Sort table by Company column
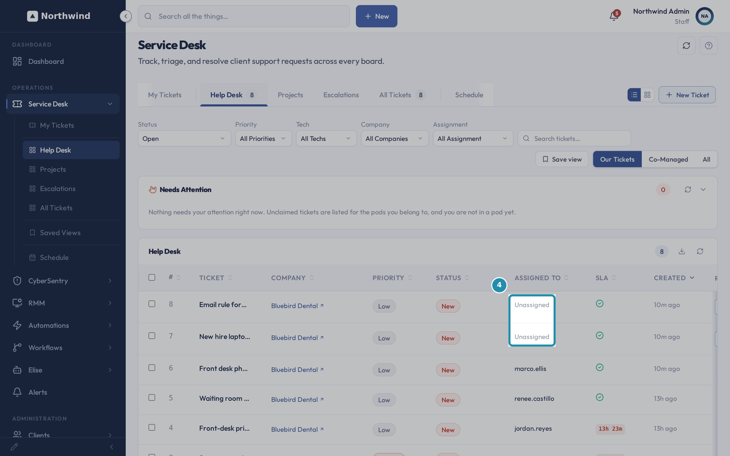730x456 pixels. 292,278
